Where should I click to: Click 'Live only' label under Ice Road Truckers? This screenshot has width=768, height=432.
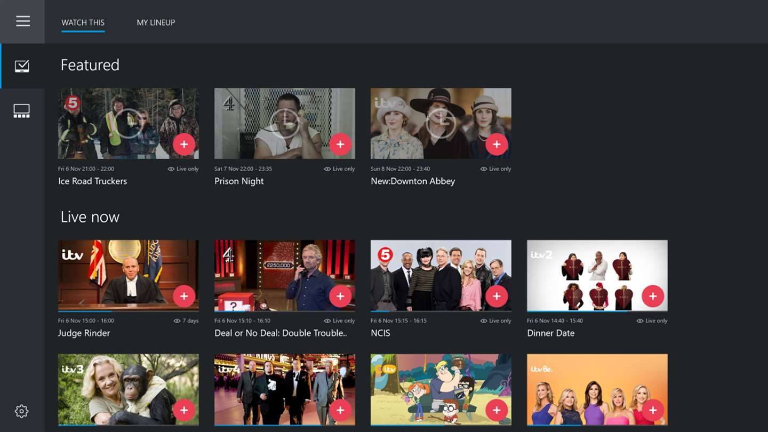tap(183, 169)
